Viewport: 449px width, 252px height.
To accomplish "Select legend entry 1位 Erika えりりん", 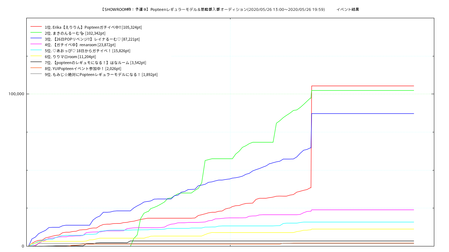I will click(93, 27).
